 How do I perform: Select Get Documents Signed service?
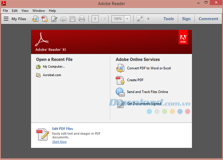(144, 104)
